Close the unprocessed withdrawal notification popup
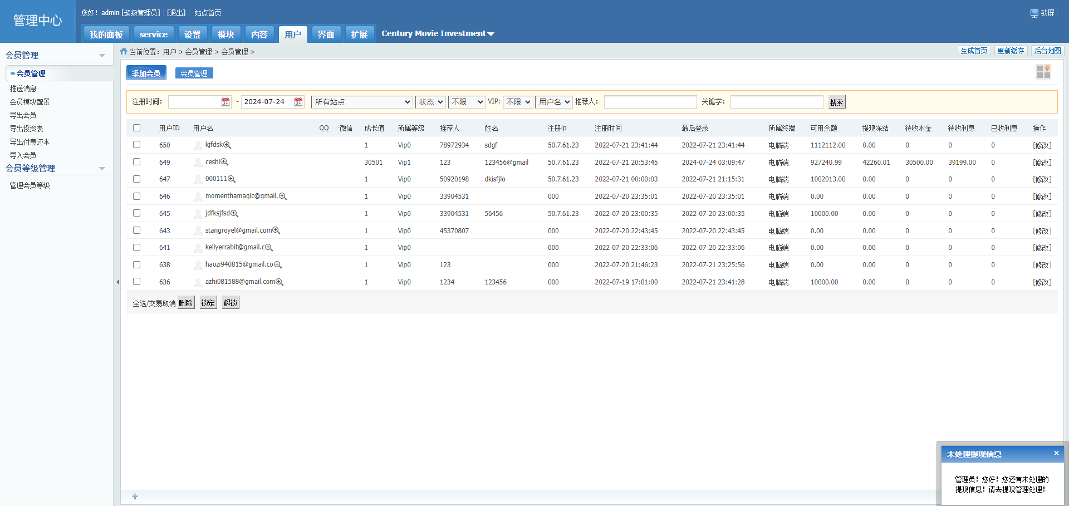Viewport: 1069px width, 506px height. (x=1056, y=453)
